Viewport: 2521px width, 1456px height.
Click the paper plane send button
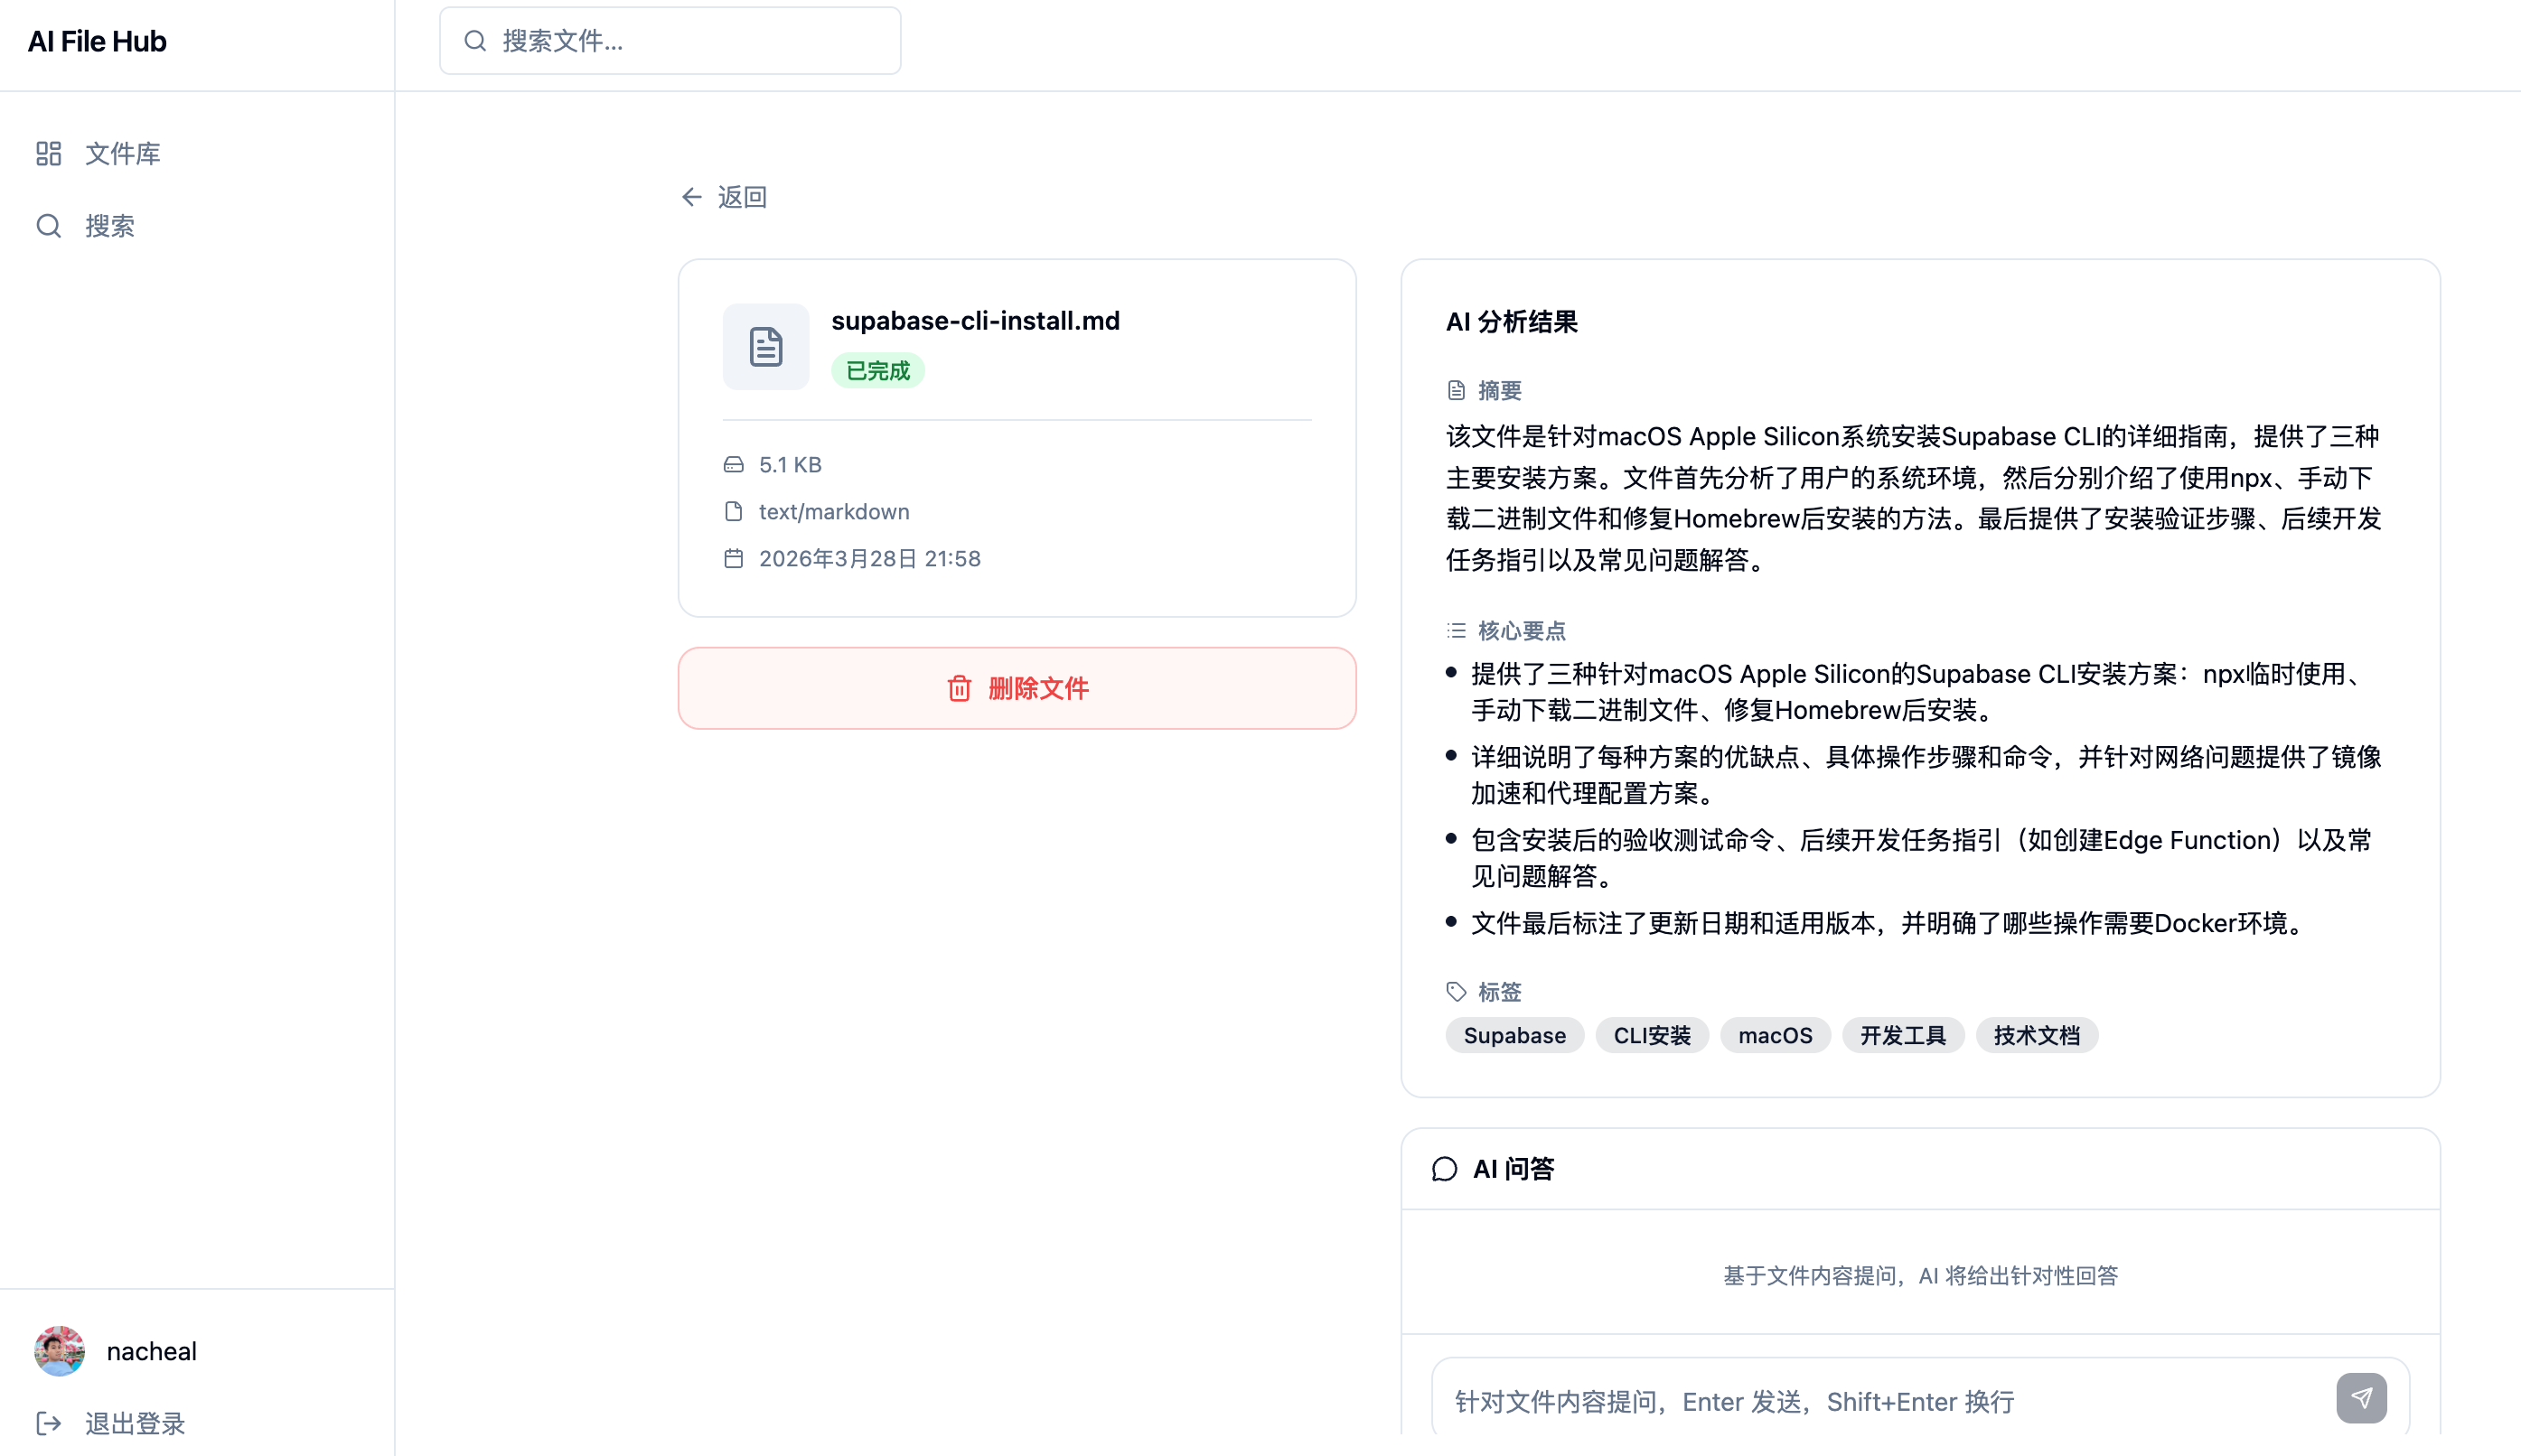click(x=2362, y=1398)
